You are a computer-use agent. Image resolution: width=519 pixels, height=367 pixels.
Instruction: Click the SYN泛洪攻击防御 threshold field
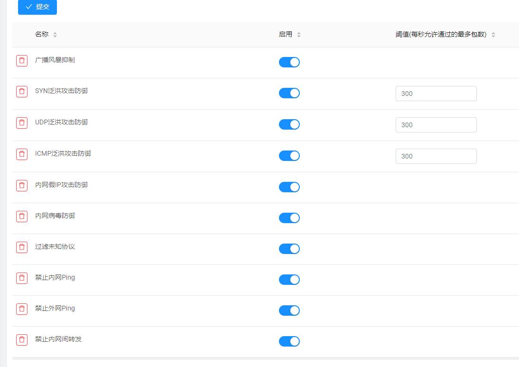coord(436,94)
